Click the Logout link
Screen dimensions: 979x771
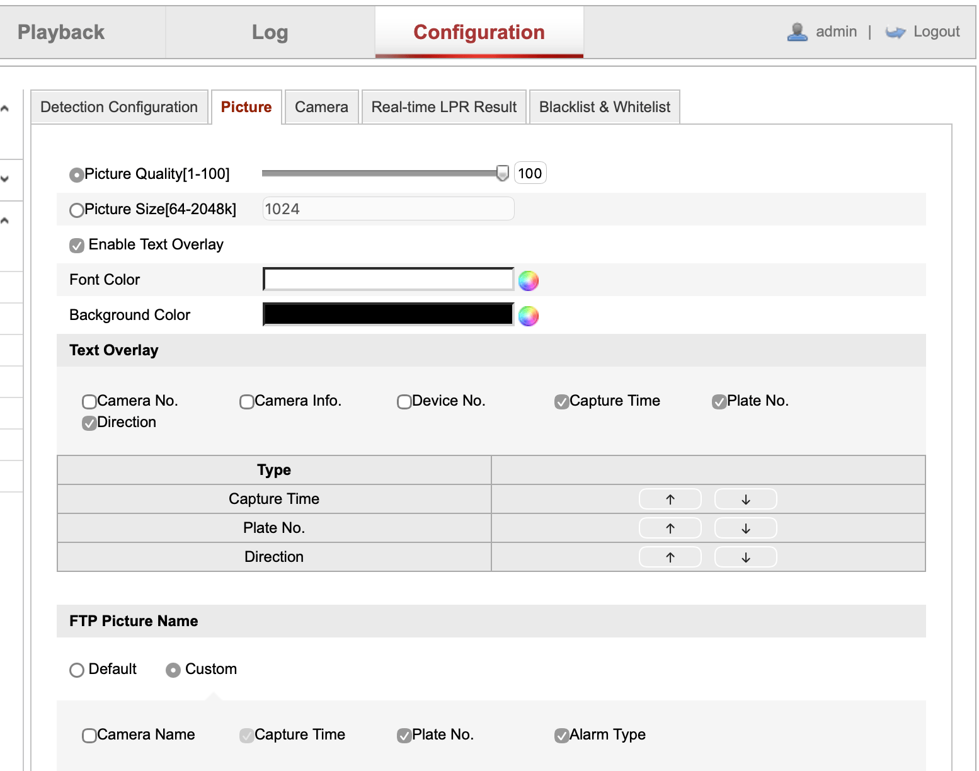coord(936,31)
